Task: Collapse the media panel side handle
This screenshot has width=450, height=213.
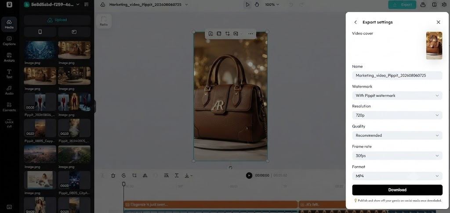Action: pos(94,106)
